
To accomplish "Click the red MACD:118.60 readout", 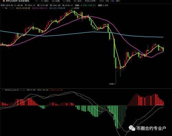I will click(56, 90).
